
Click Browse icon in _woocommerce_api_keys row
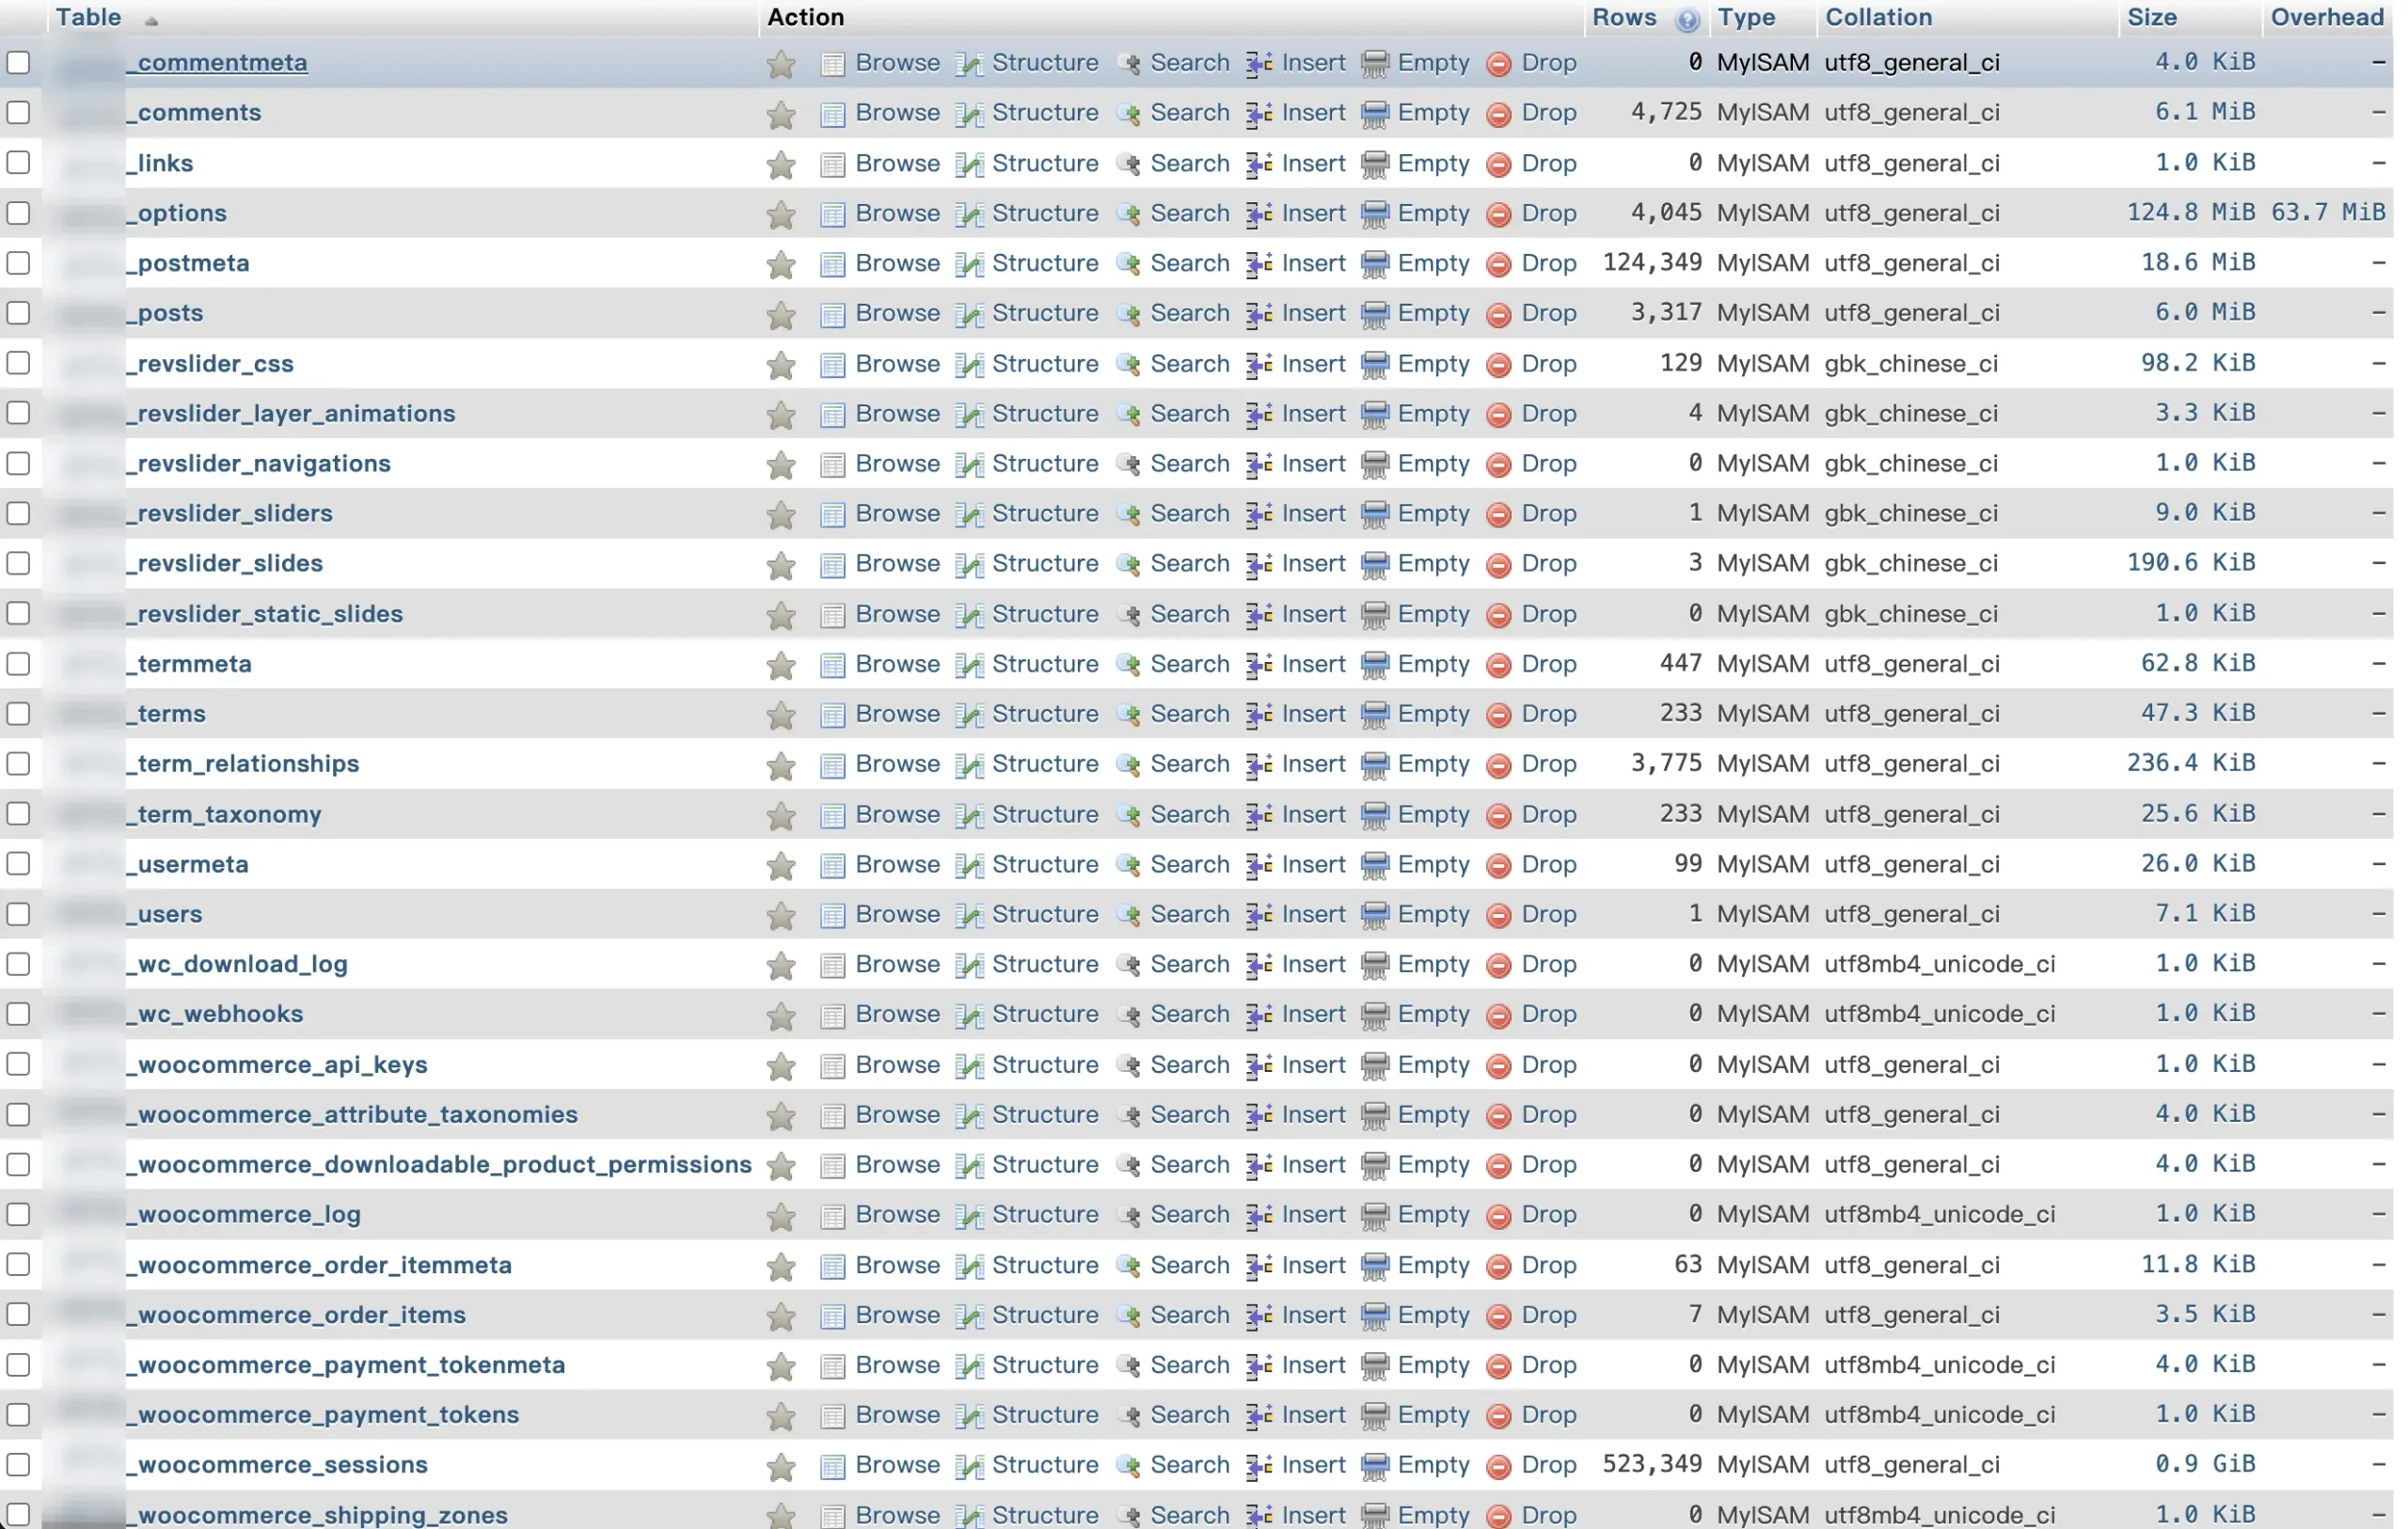click(832, 1066)
